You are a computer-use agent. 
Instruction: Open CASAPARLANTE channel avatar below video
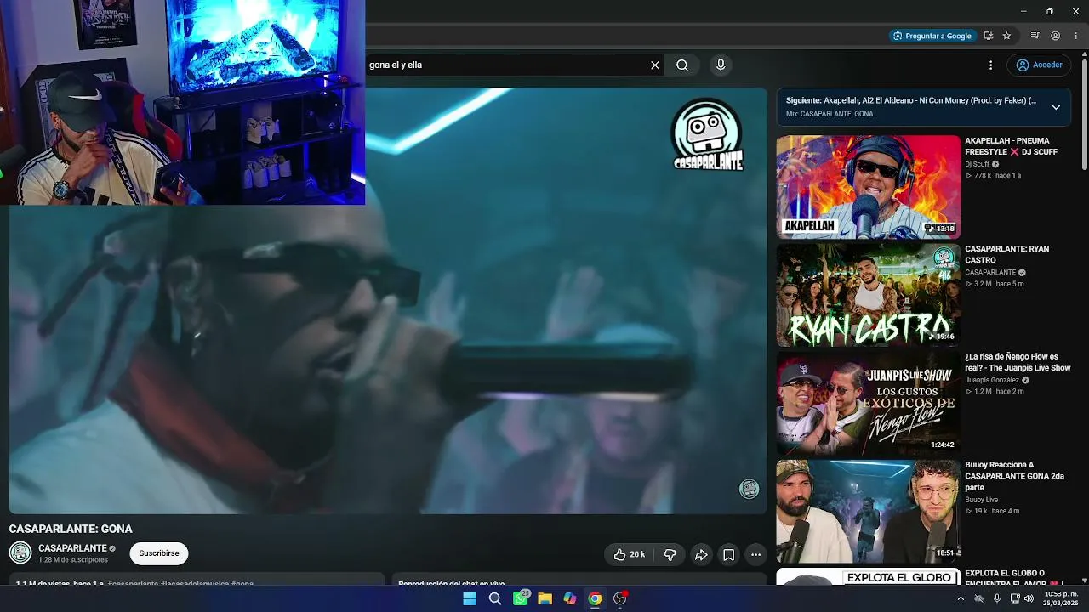[x=20, y=552]
